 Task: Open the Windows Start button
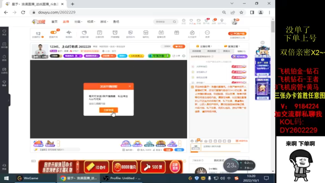coord(6,178)
